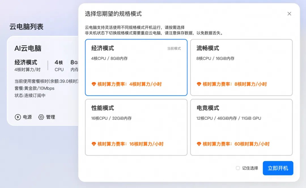
Task: Click the 电竞模式 title
Action: (208, 108)
